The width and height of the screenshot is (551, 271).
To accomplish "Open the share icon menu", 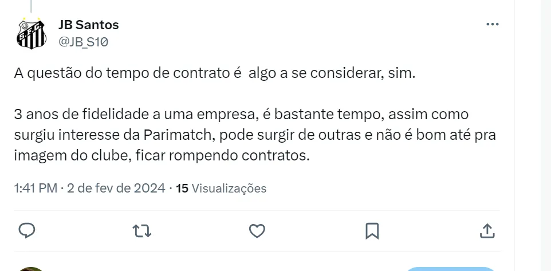I will click(x=486, y=230).
